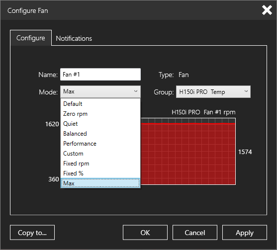
Task: Choose Default from Mode list
Action: coord(100,104)
